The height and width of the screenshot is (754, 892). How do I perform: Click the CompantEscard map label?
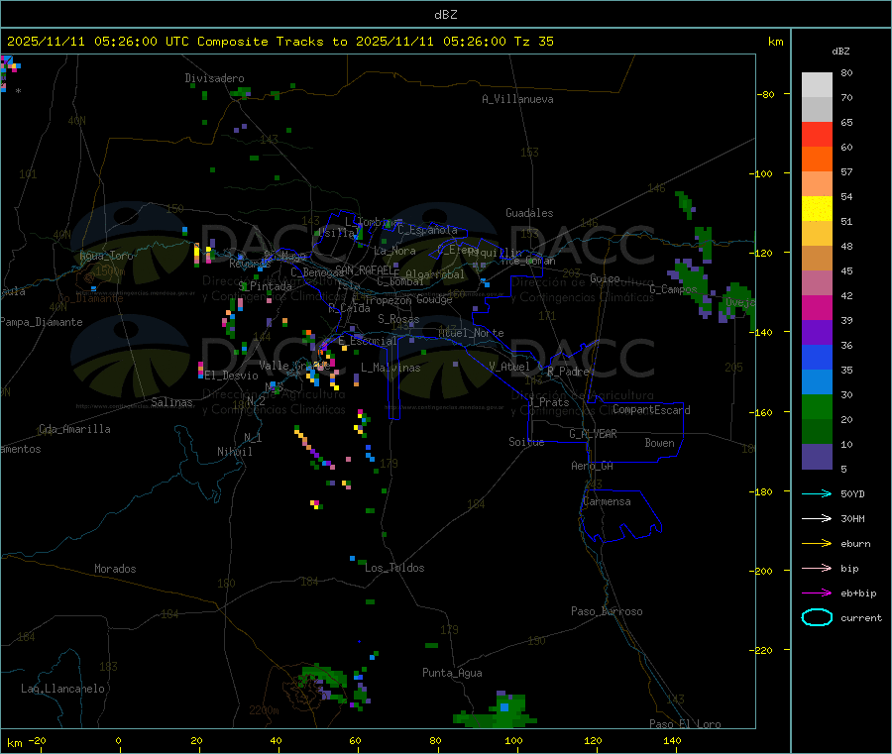[651, 410]
